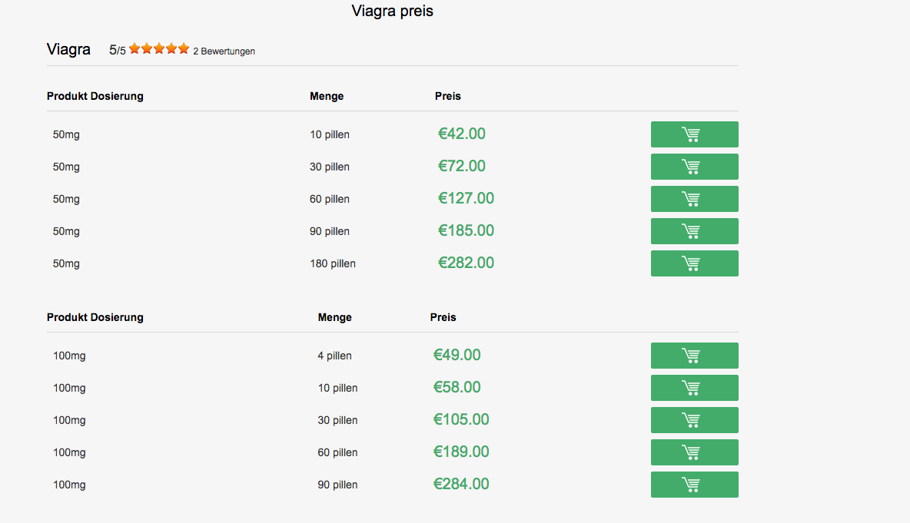Click the second Menge column header
Viewport: 910px width, 523px height.
(x=334, y=317)
